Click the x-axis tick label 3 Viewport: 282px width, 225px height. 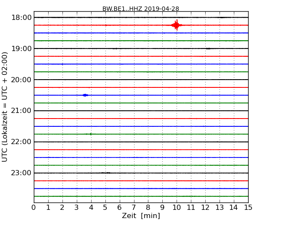(77, 208)
